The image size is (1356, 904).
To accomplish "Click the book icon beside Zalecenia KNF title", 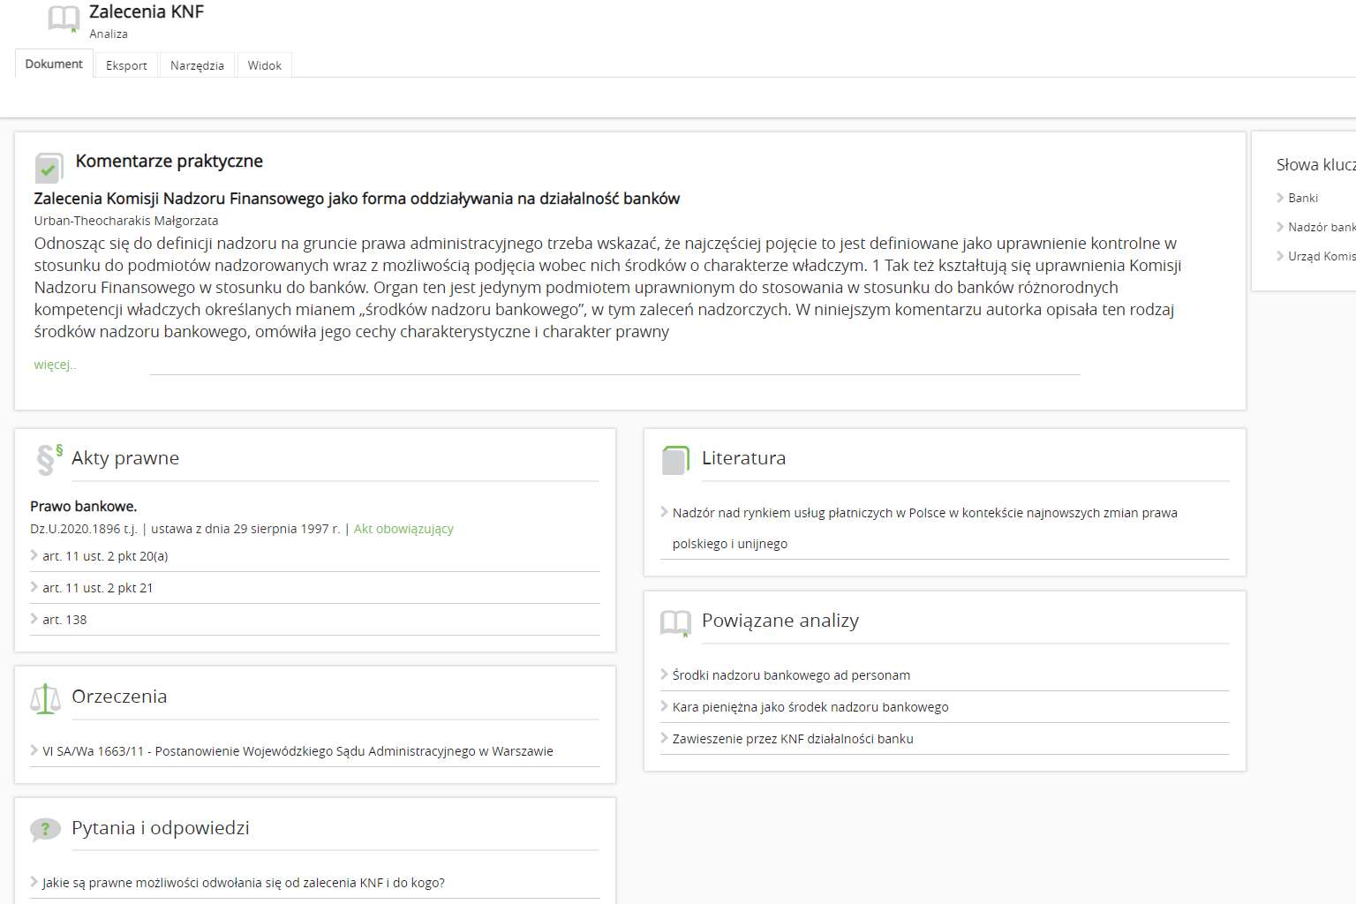I will (x=64, y=19).
